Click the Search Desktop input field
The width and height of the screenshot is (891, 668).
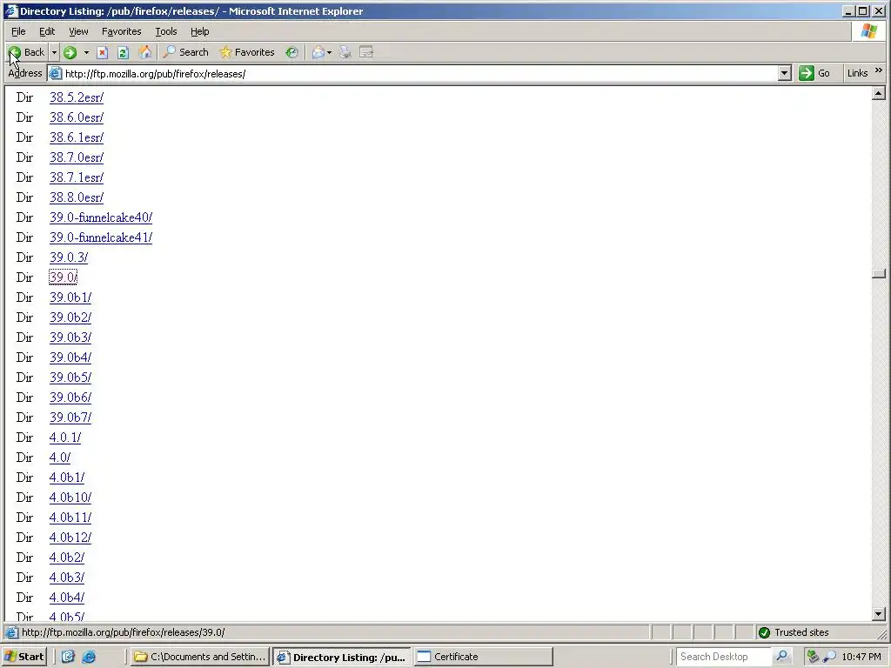point(724,657)
